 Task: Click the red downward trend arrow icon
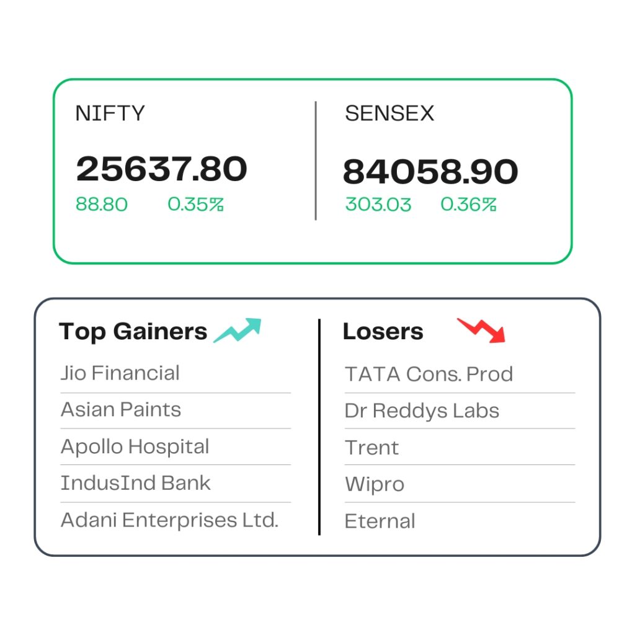click(481, 331)
